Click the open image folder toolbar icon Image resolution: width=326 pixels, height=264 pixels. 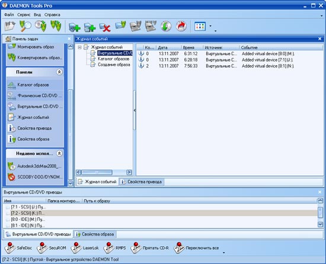click(x=9, y=26)
